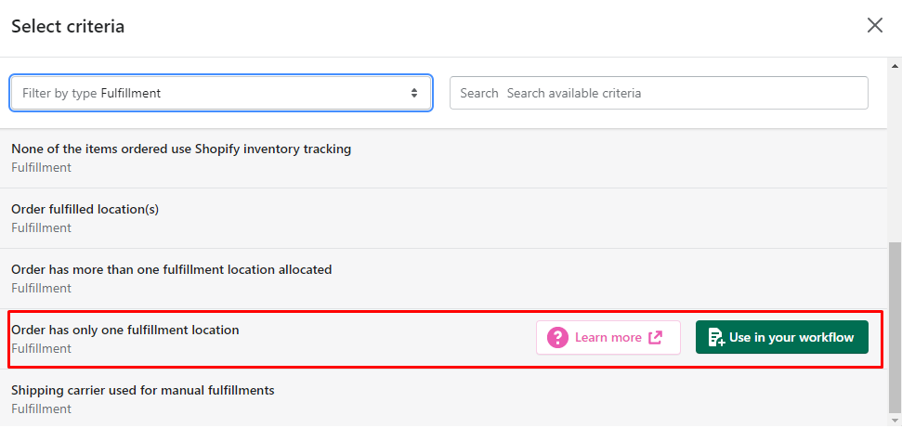This screenshot has height=428, width=902.
Task: Click the external link icon beside Learn more
Action: click(x=655, y=338)
